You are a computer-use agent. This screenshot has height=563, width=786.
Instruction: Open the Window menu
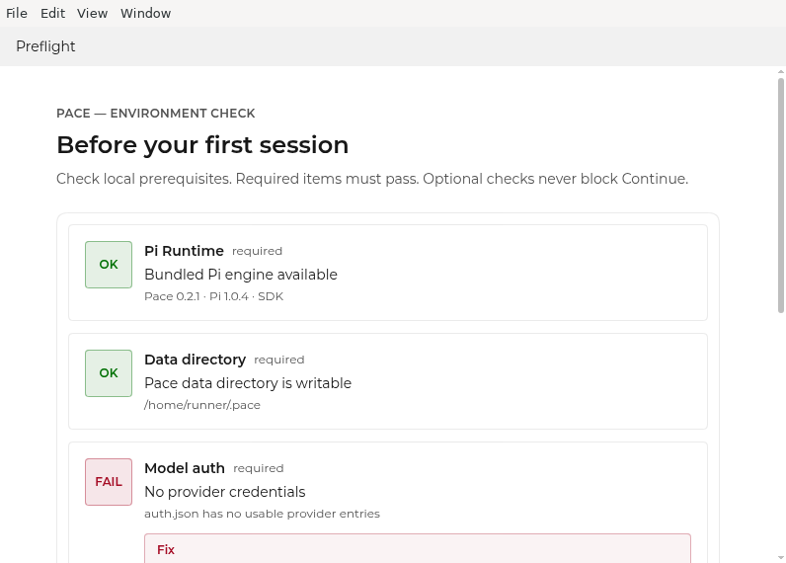(145, 13)
